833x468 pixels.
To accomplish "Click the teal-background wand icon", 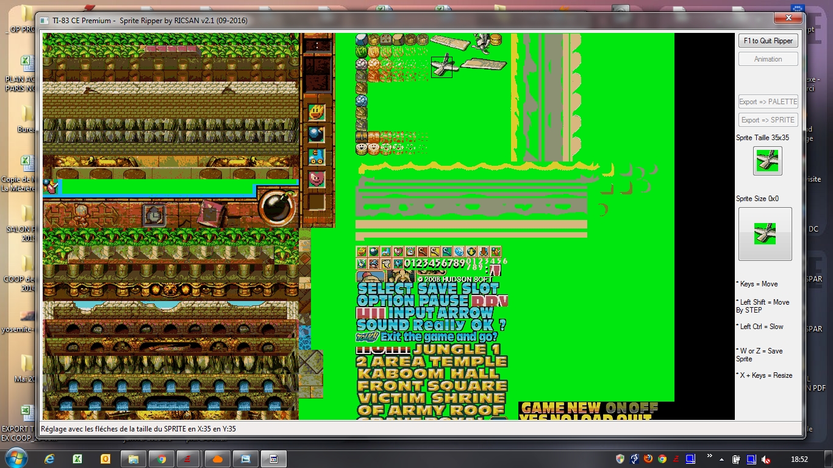I will click(446, 252).
